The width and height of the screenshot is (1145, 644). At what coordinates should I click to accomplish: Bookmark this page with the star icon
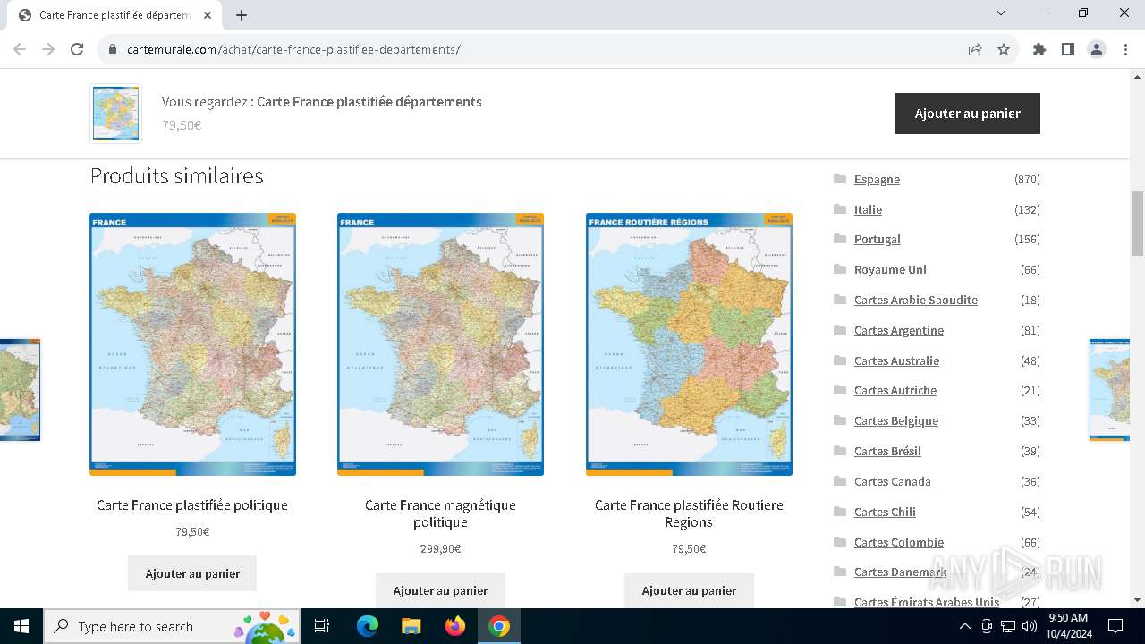pos(1004,49)
